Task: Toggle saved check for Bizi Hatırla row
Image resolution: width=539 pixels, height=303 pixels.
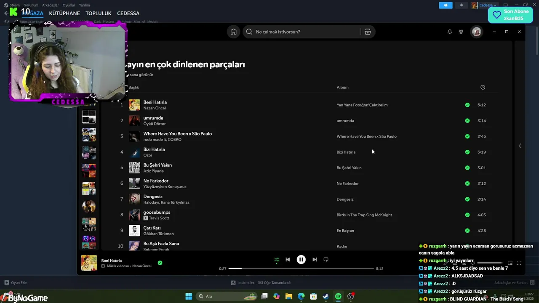Action: click(x=467, y=152)
